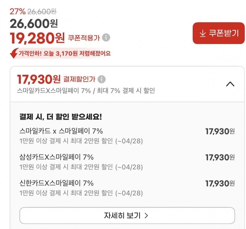Tap the 가격인하 3,170원 price-drop banner

(x=64, y=53)
